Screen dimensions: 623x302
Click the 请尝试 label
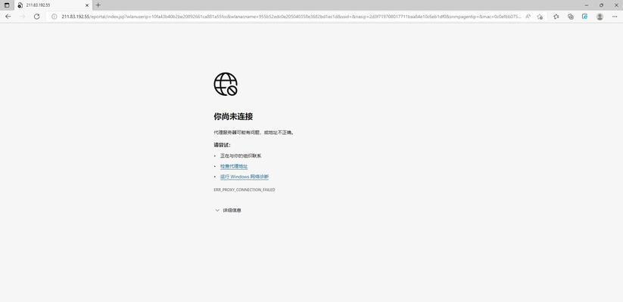pyautogui.click(x=222, y=145)
